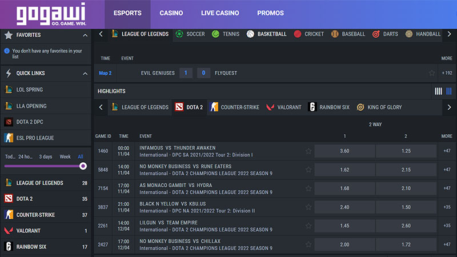
Task: Bet on AS Monaco Gambit at 1.68
Action: click(x=344, y=188)
